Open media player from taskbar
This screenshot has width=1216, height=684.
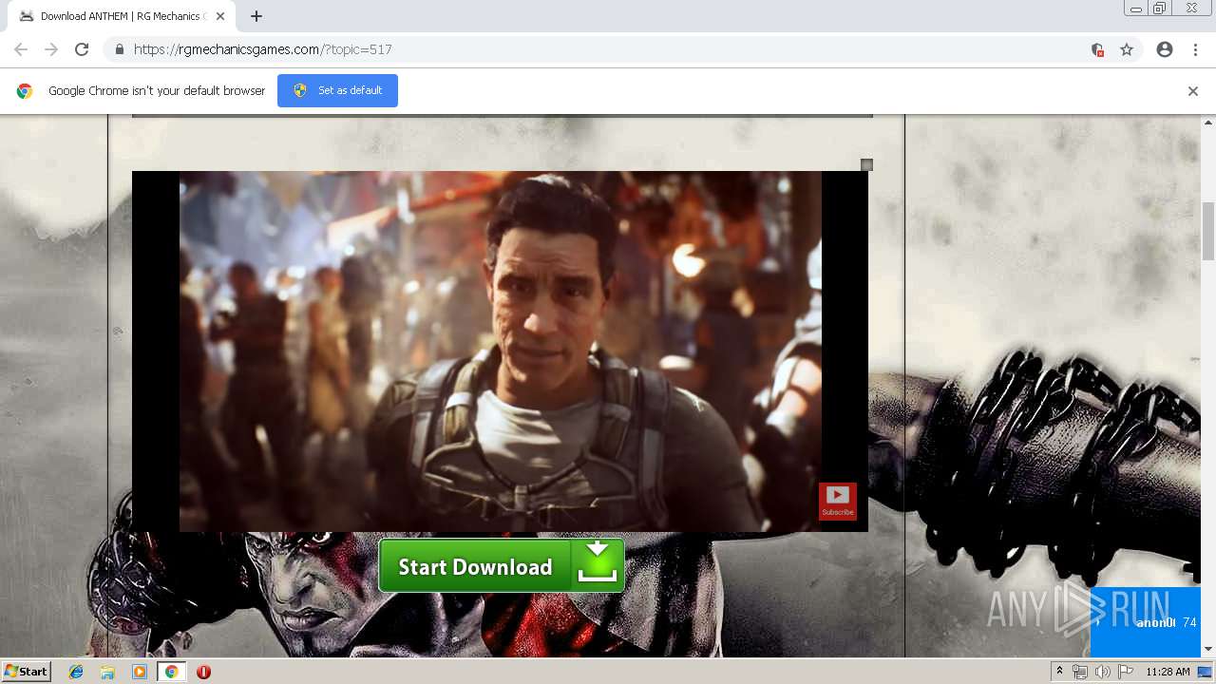140,672
